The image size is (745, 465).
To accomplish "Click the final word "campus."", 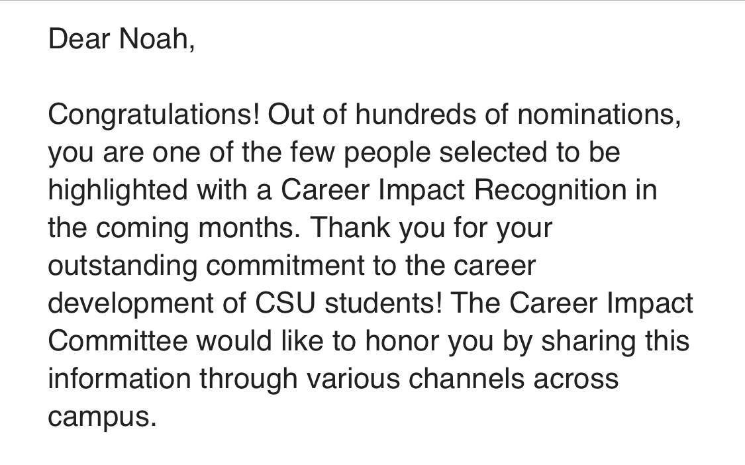I will tap(101, 417).
